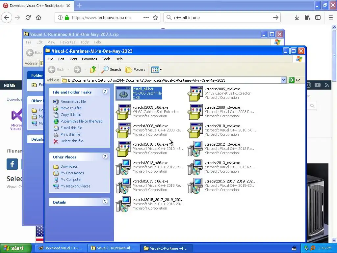Viewport: 337px width, 253px height.
Task: Click the Go button beside address
Action: 295,80
